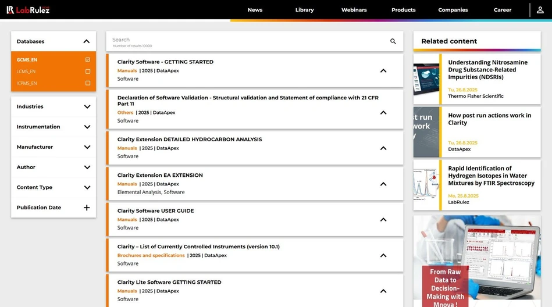The image size is (552, 307).
Task: Expand the Industries filter
Action: (x=87, y=106)
